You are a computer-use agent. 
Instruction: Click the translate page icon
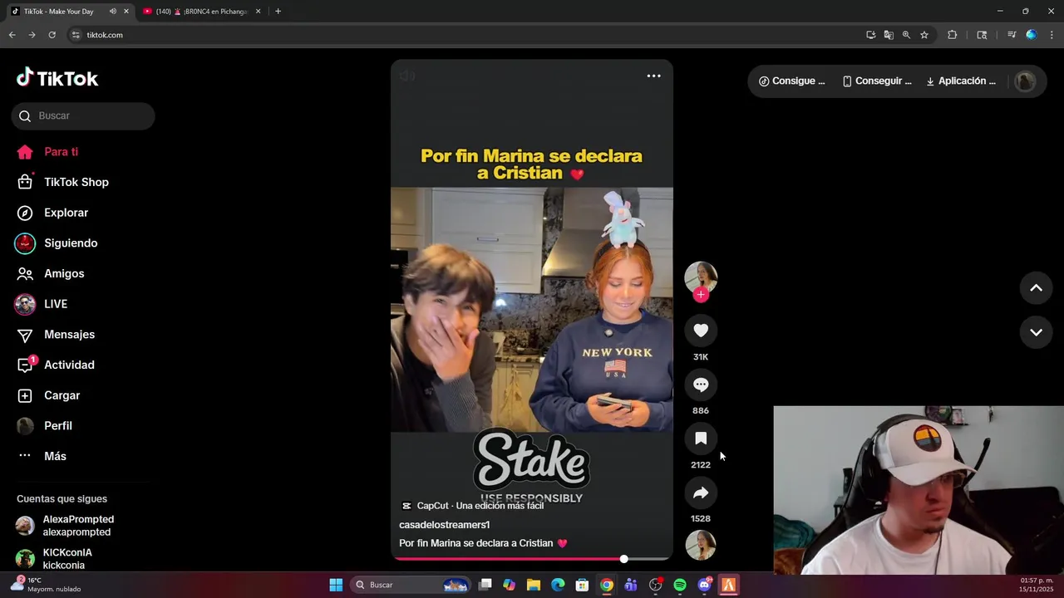(x=889, y=35)
